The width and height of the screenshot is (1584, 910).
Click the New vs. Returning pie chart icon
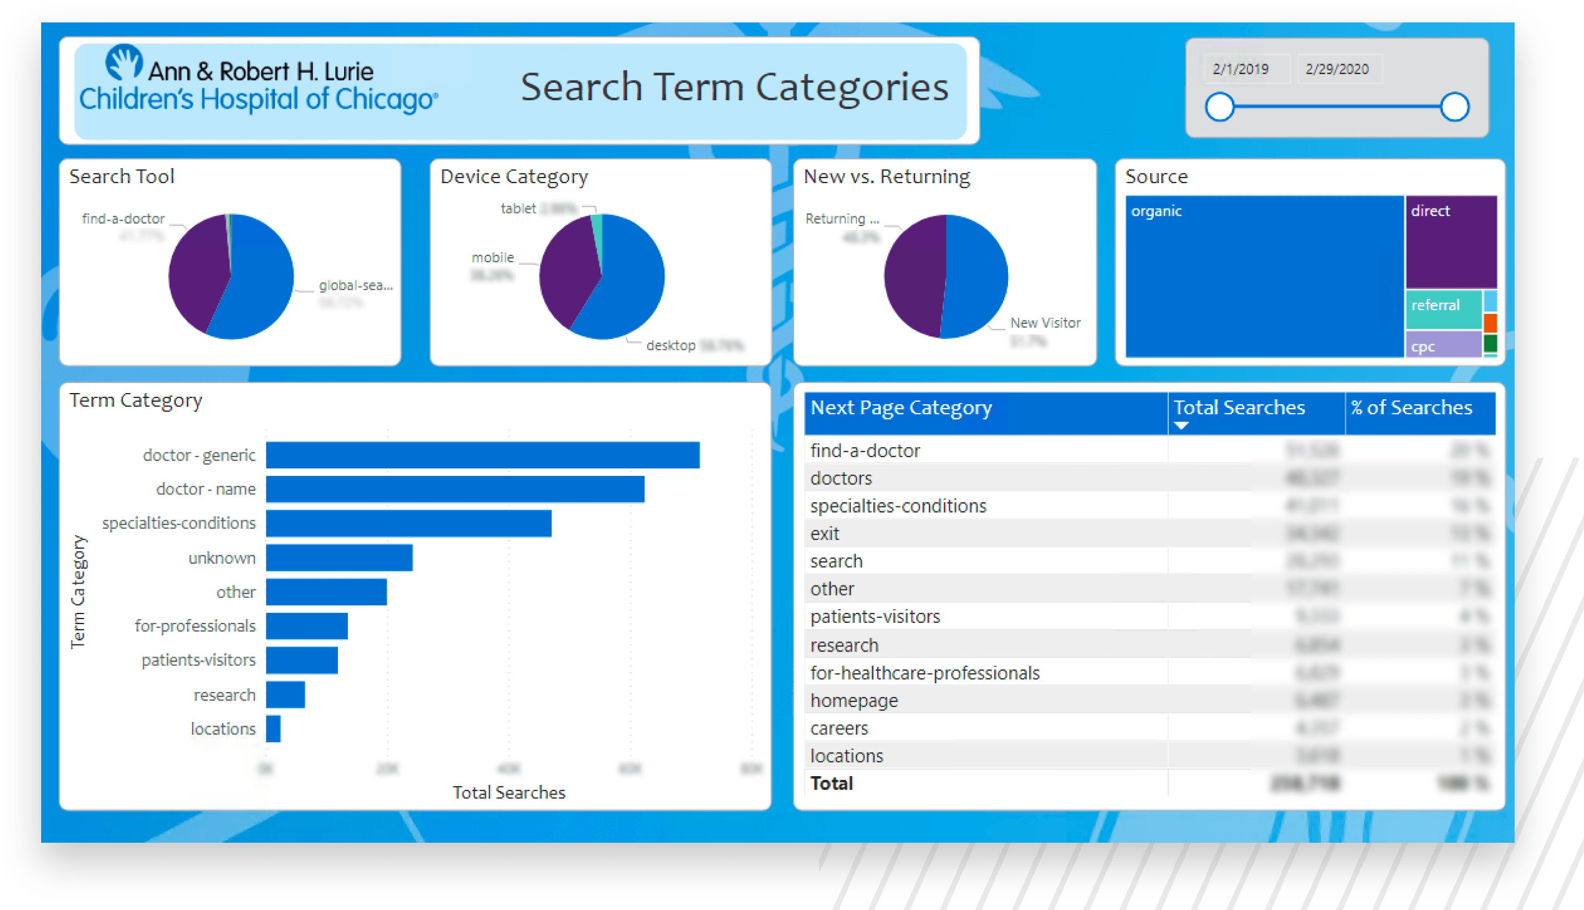pyautogui.click(x=938, y=278)
